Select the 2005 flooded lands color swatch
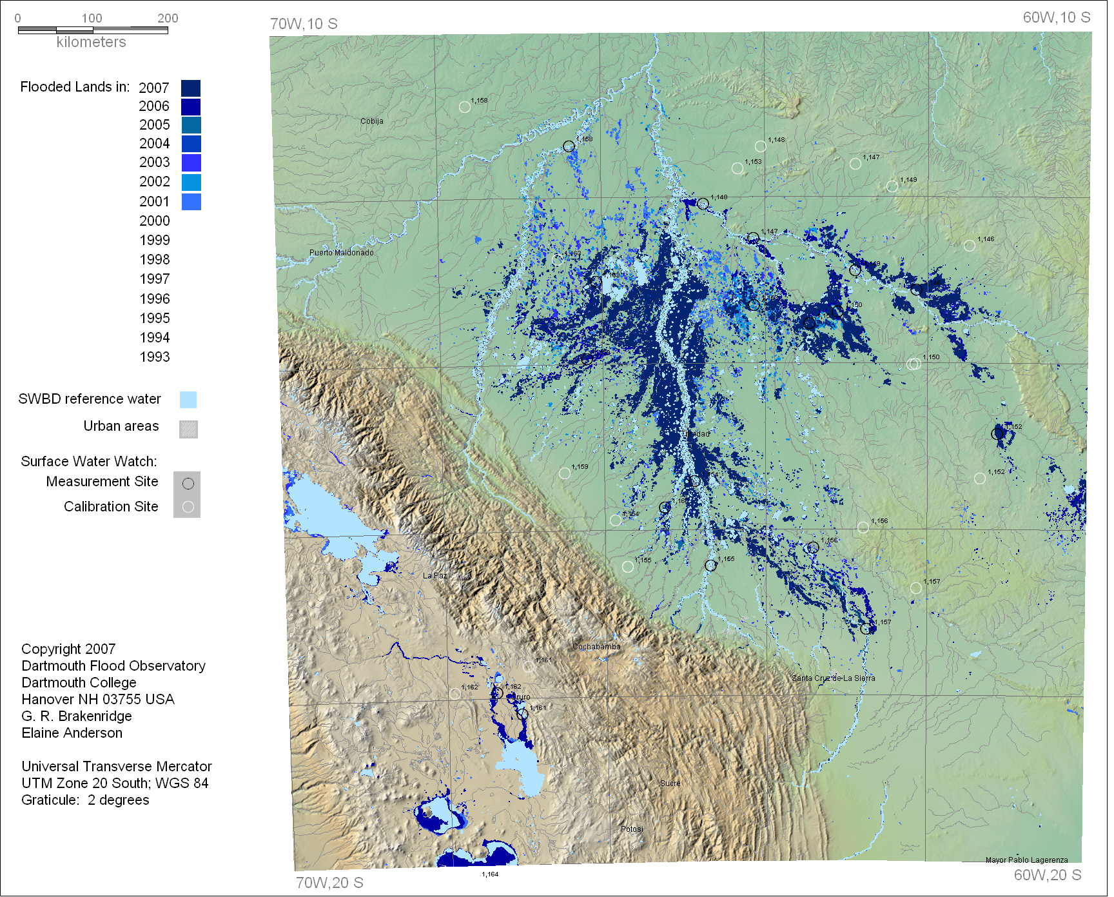This screenshot has width=1114, height=897. (191, 125)
